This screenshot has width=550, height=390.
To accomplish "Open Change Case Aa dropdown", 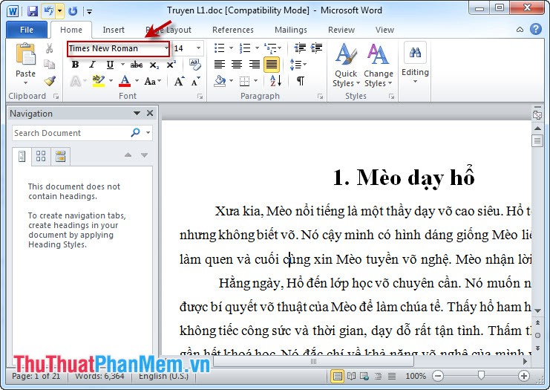I will click(x=153, y=82).
